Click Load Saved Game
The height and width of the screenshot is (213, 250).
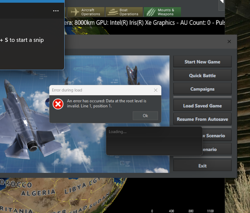click(x=202, y=106)
